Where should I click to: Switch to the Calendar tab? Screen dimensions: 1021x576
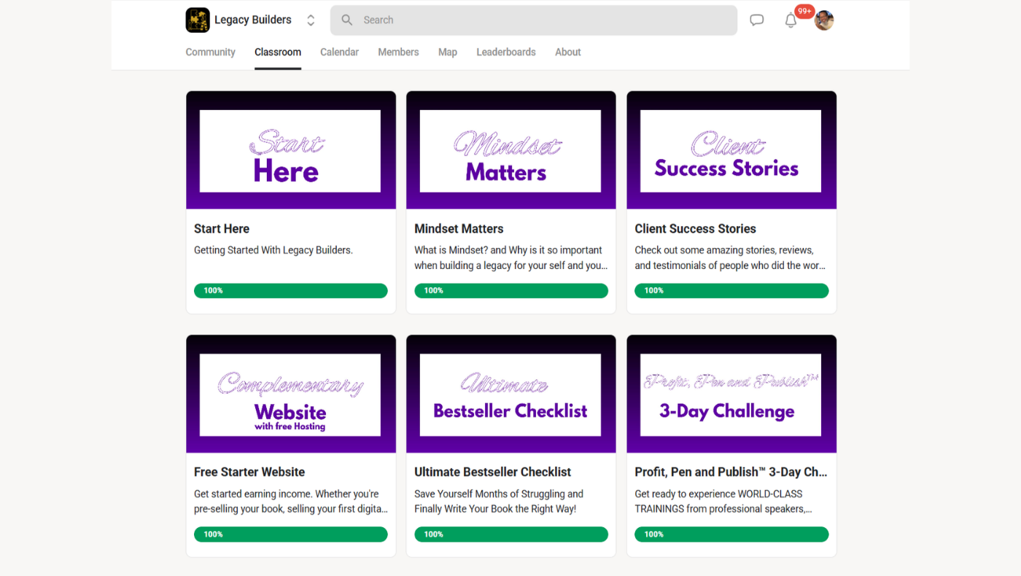(x=339, y=52)
